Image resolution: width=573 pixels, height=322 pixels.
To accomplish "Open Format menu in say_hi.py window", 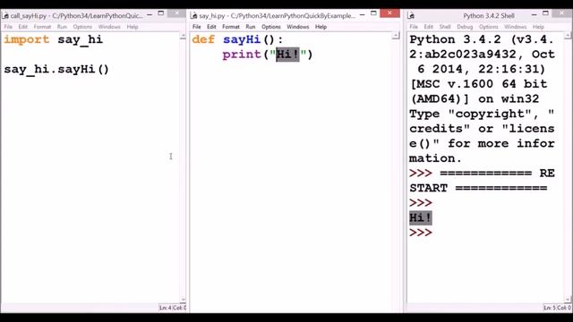I will (x=231, y=27).
